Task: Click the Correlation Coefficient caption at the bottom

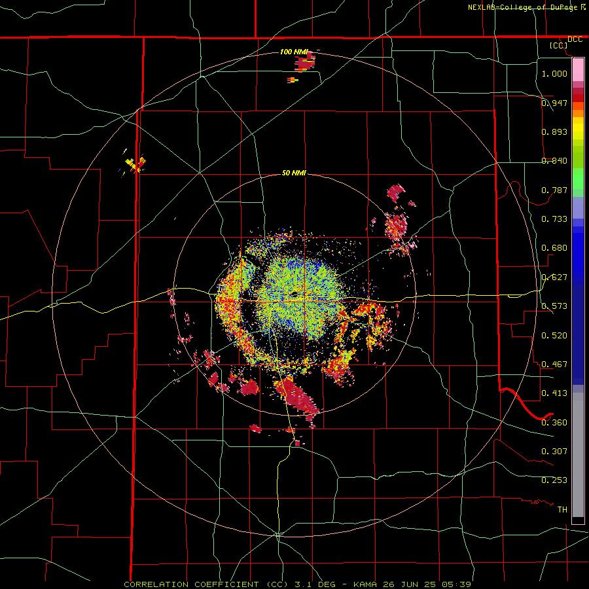Action: (297, 584)
